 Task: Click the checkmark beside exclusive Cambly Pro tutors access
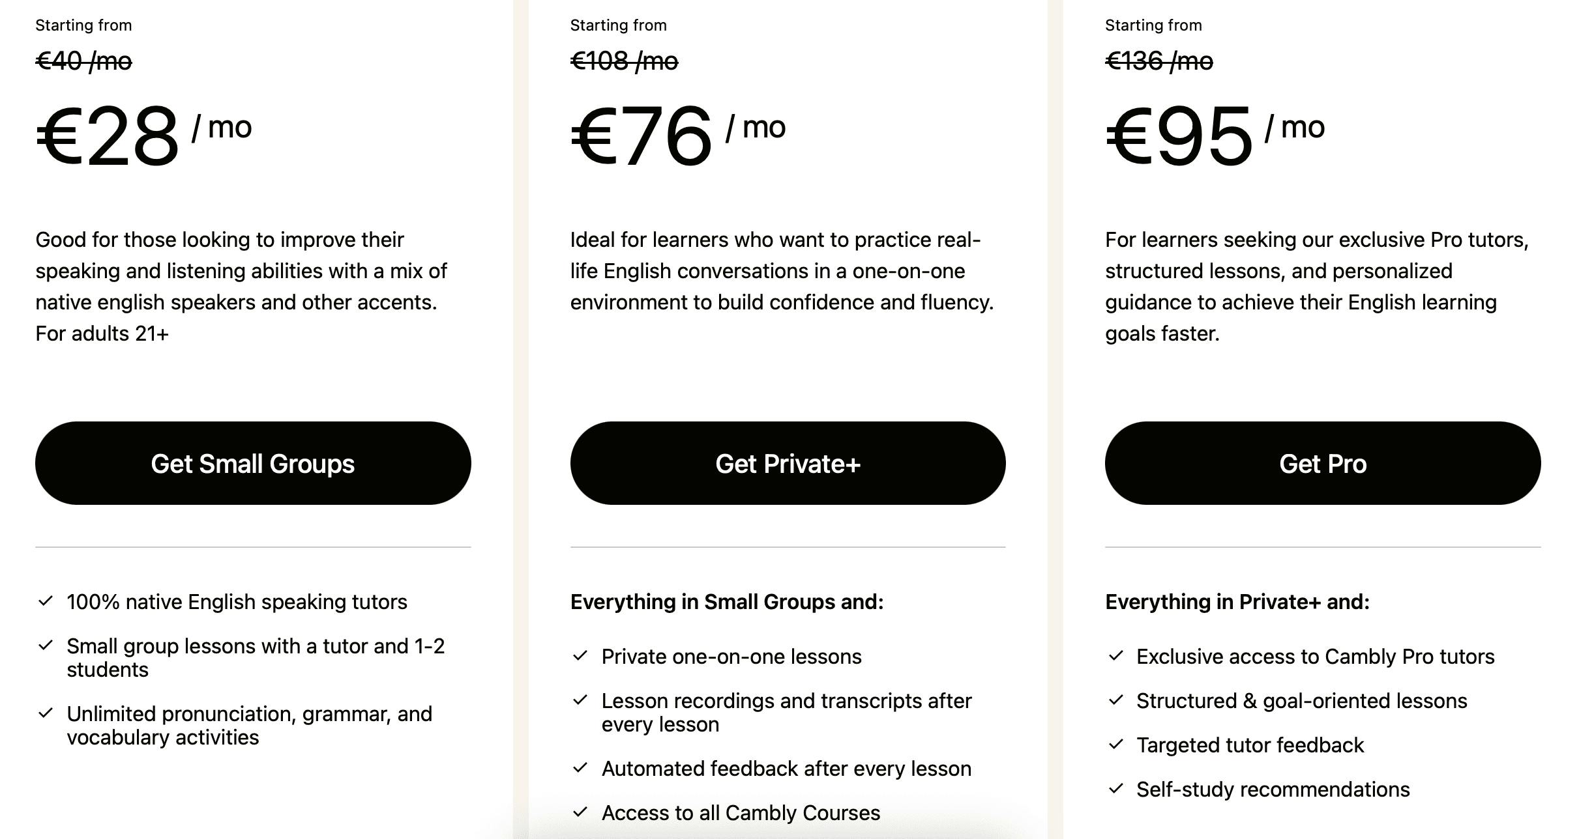coord(1115,657)
